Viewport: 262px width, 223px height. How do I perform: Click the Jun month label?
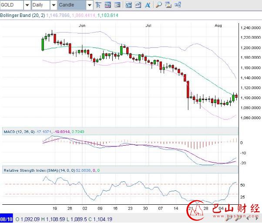click(x=82, y=26)
